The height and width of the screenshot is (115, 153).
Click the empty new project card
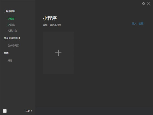[x=58, y=53]
